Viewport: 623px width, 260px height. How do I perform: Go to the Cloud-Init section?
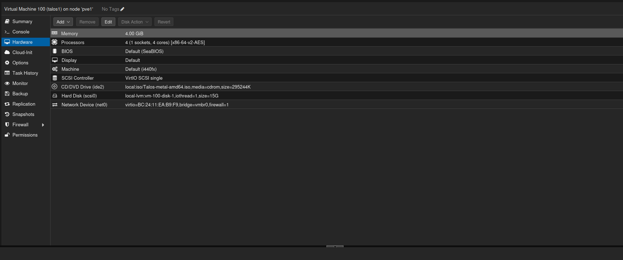[x=22, y=53]
